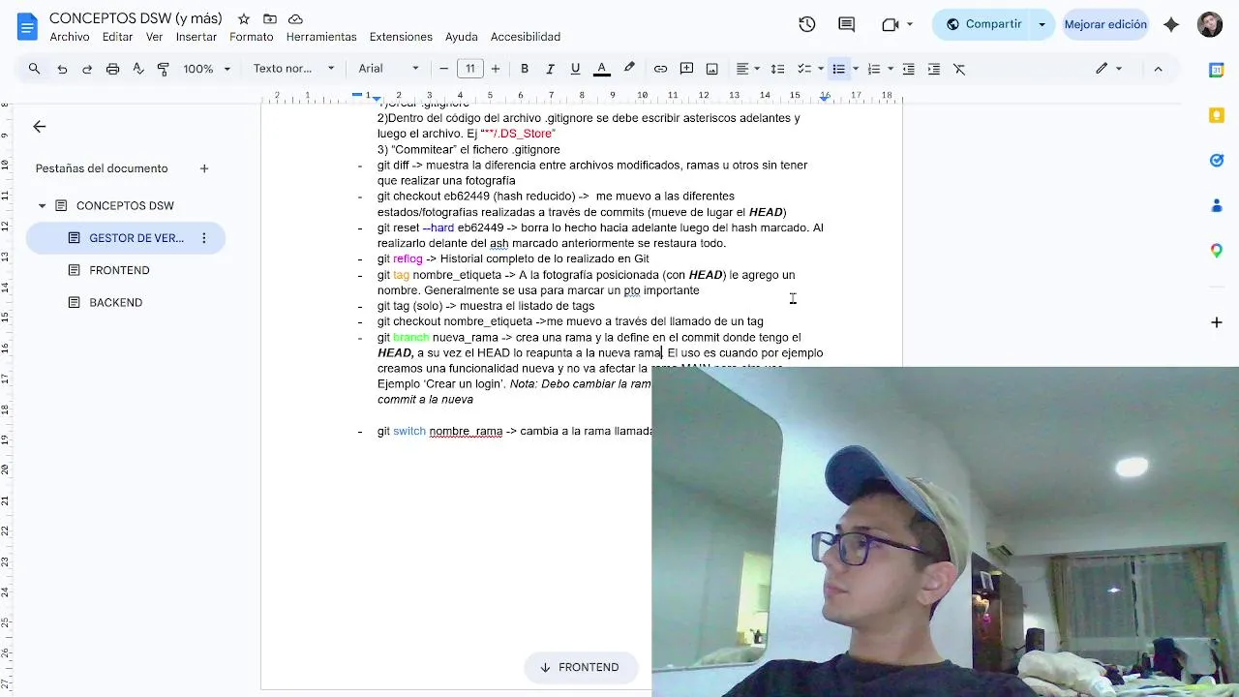The image size is (1239, 697).
Task: Toggle the numbered list
Action: (873, 69)
